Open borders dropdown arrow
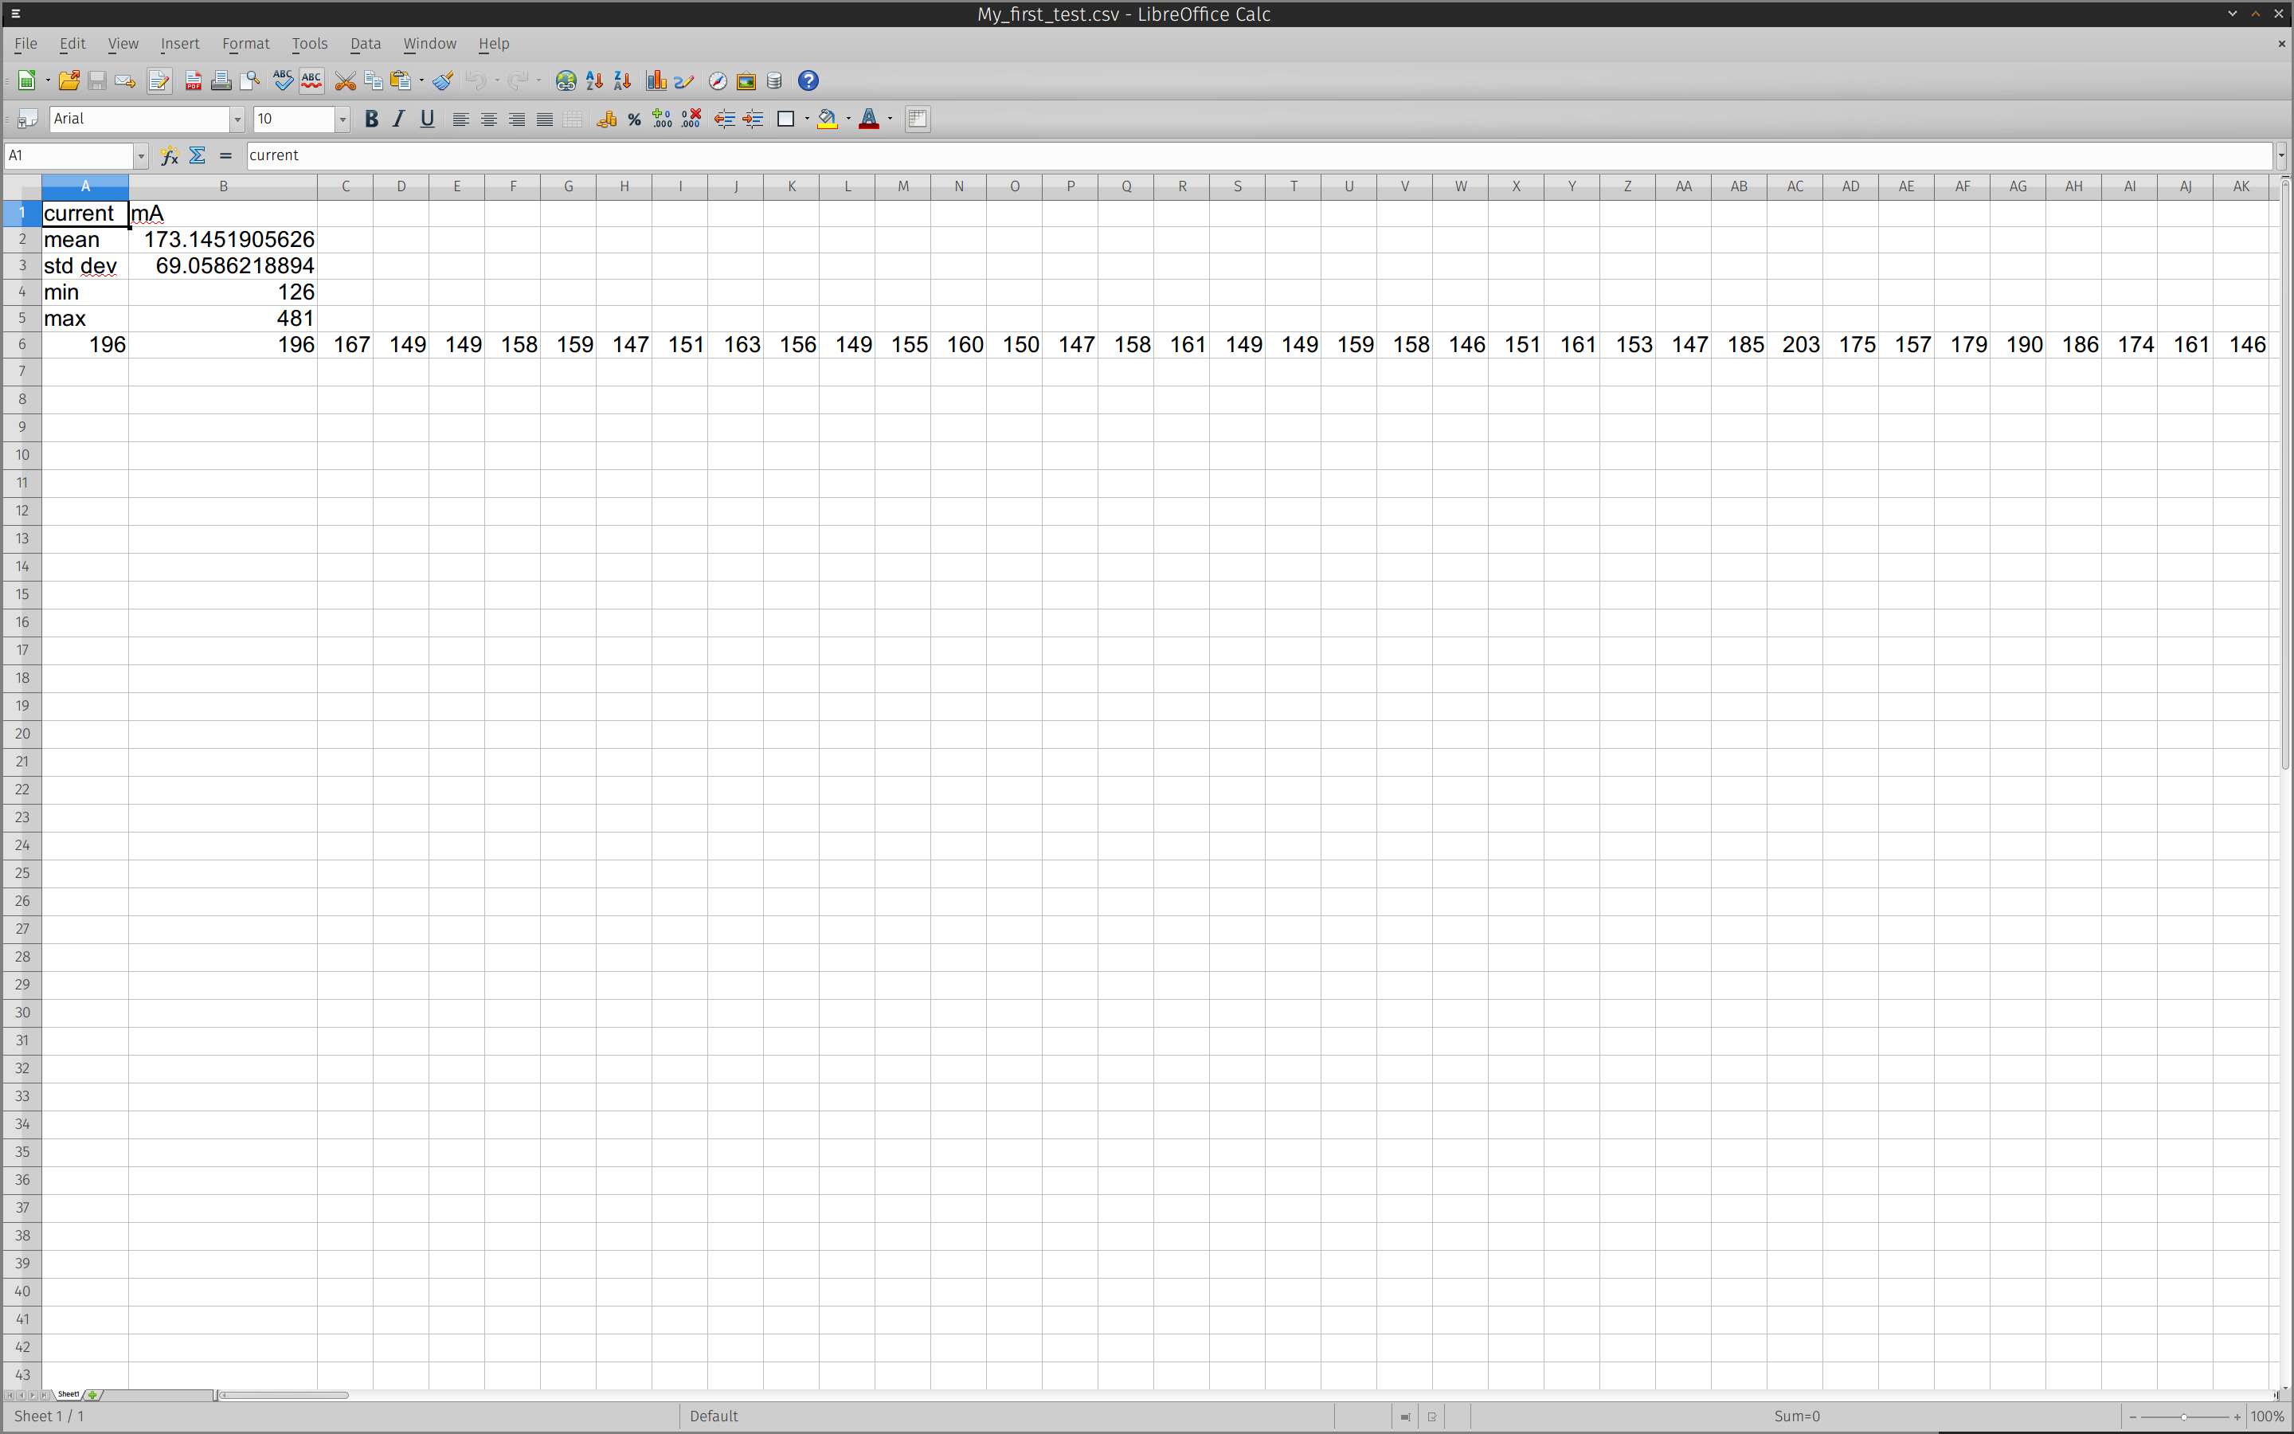Screen dimensions: 2294x1434 click(807, 119)
